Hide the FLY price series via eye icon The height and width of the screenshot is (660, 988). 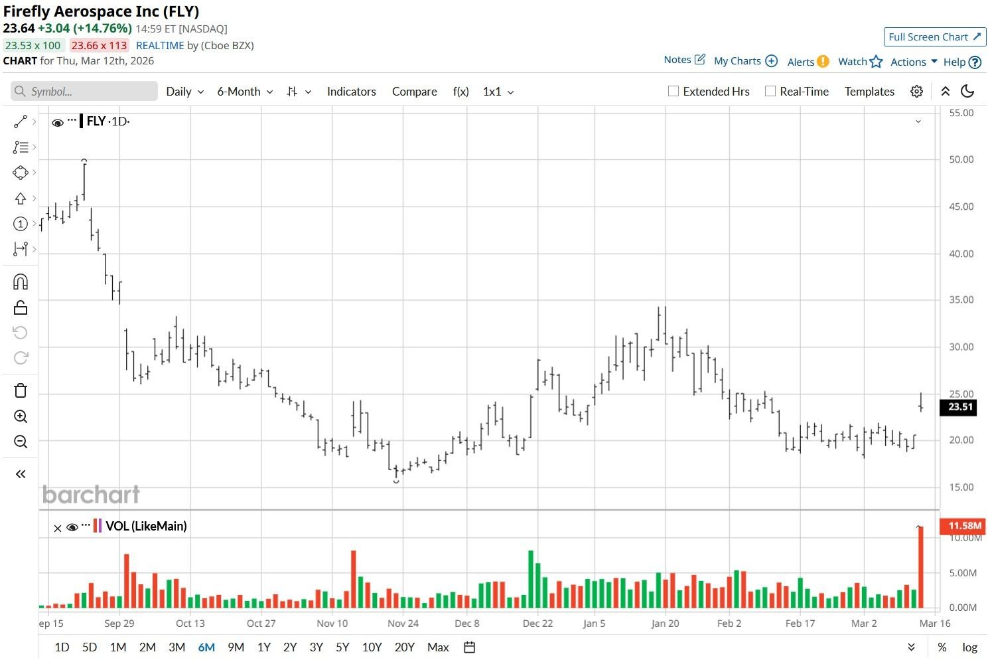(x=58, y=122)
